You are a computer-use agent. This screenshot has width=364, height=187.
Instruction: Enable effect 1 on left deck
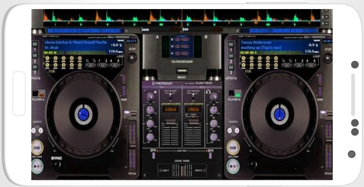[35, 44]
